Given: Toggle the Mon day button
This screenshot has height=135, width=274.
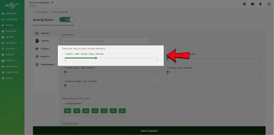Looking at the screenshot, I should 67,111.
